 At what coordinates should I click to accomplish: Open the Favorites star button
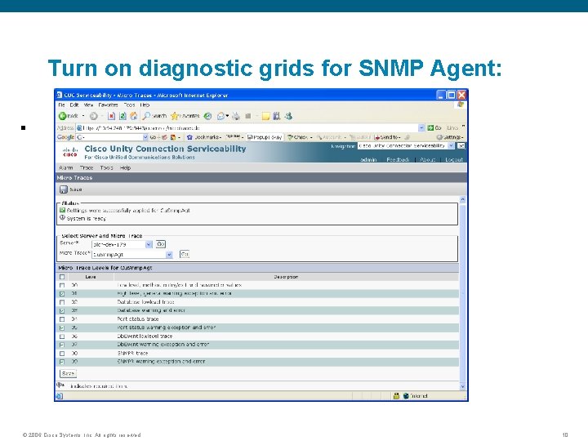coord(185,116)
